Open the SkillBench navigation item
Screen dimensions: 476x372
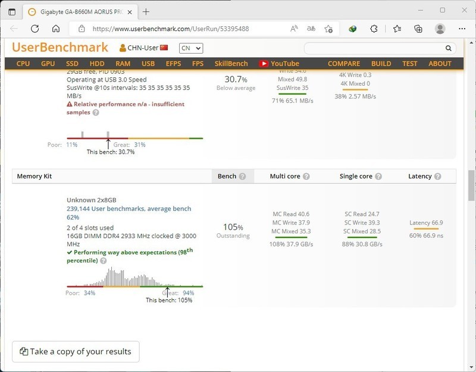[x=231, y=64]
